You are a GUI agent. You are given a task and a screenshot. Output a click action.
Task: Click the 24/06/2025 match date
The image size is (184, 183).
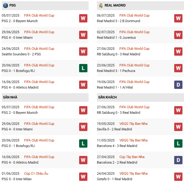pos(10,49)
